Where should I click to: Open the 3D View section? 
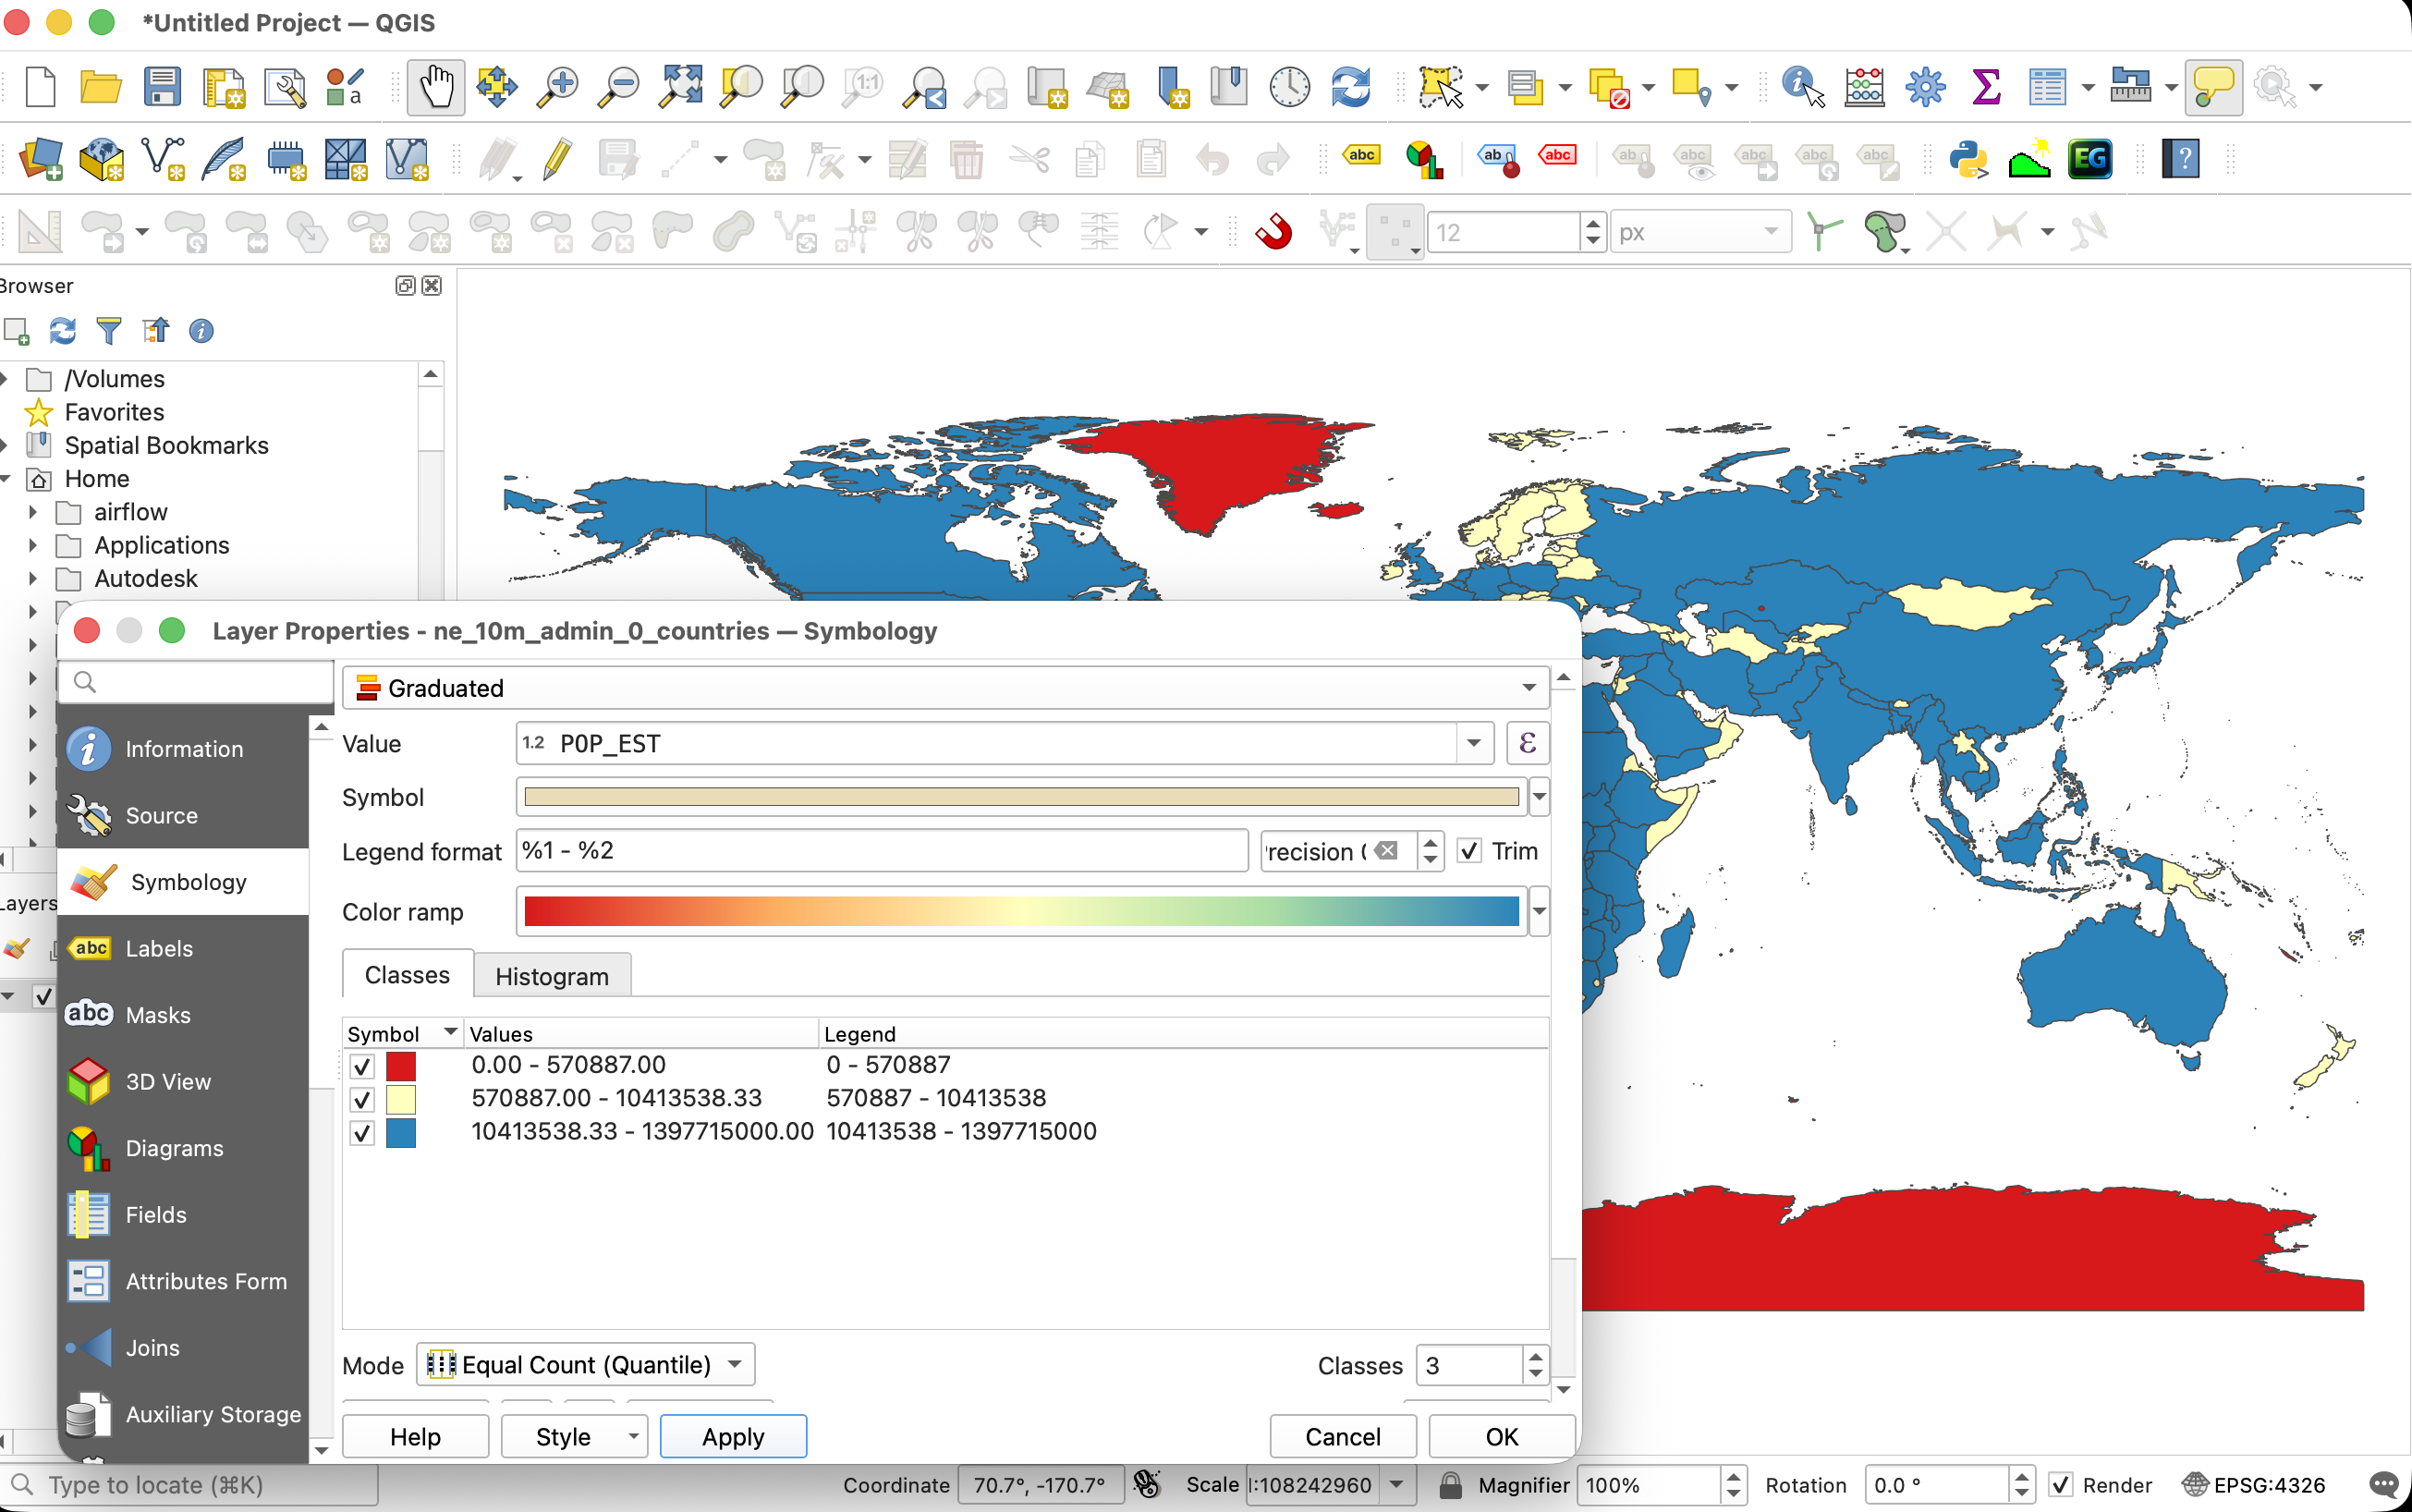point(183,1082)
